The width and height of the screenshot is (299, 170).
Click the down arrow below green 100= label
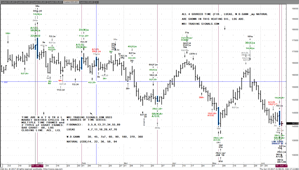click(x=8, y=39)
